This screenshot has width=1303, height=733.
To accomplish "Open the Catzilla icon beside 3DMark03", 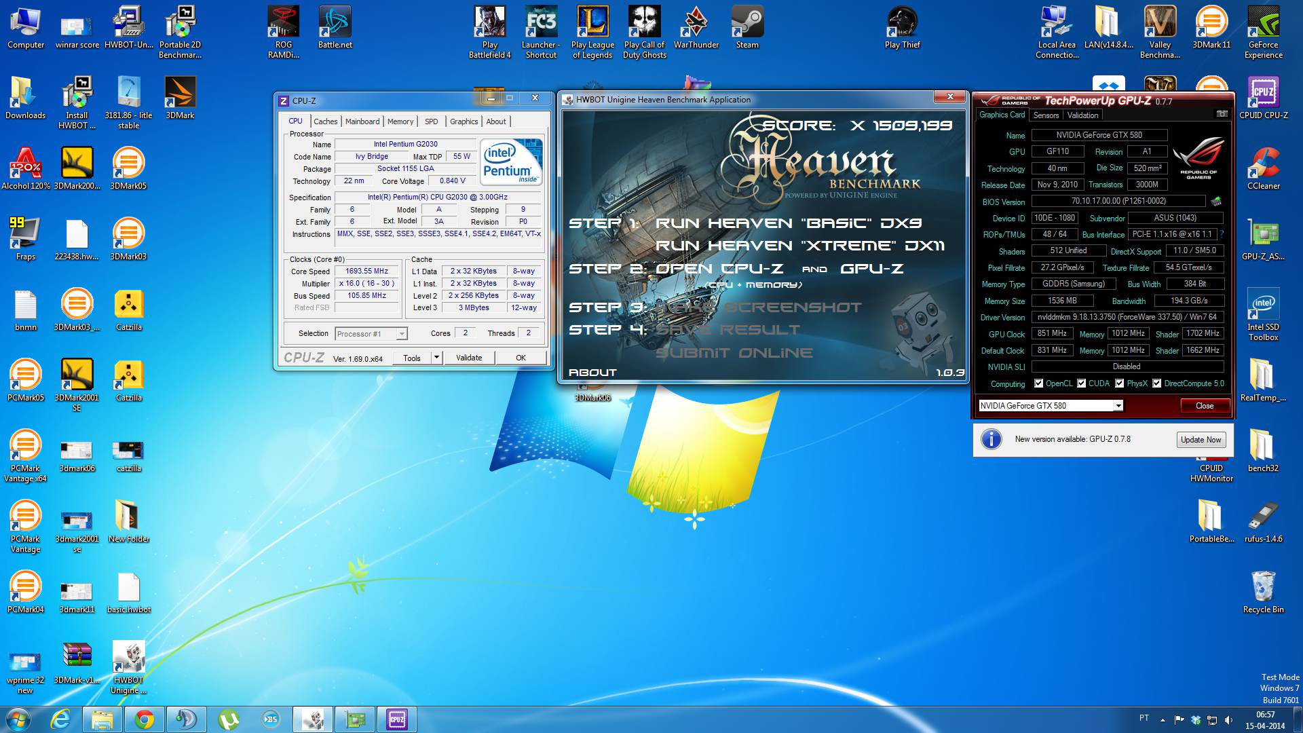I will 128,309.
